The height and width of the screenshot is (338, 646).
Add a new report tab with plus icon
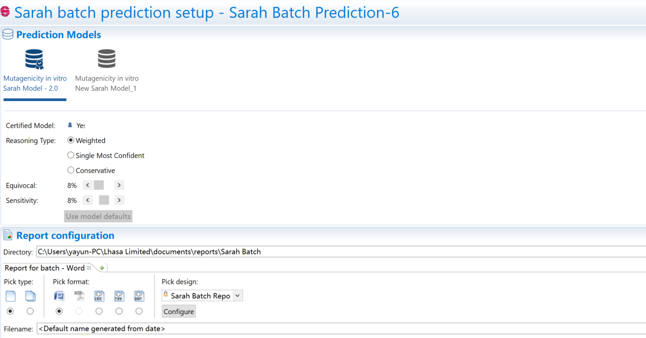tap(102, 268)
